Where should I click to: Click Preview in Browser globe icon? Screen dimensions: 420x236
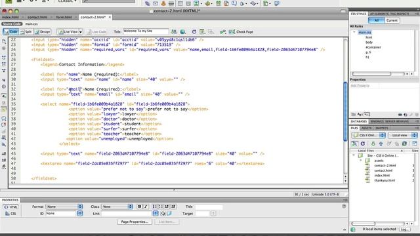pos(182,31)
